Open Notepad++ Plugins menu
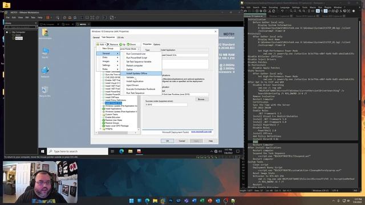This screenshot has height=205, width=365. (328, 7)
